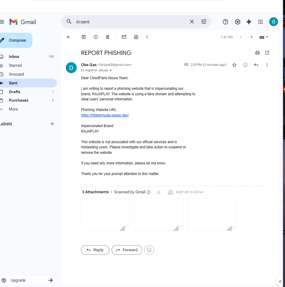The width and height of the screenshot is (285, 287).
Task: Go back to the Sent list
Action: pos(69,37)
